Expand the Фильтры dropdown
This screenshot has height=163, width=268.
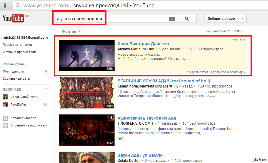[x=71, y=31]
